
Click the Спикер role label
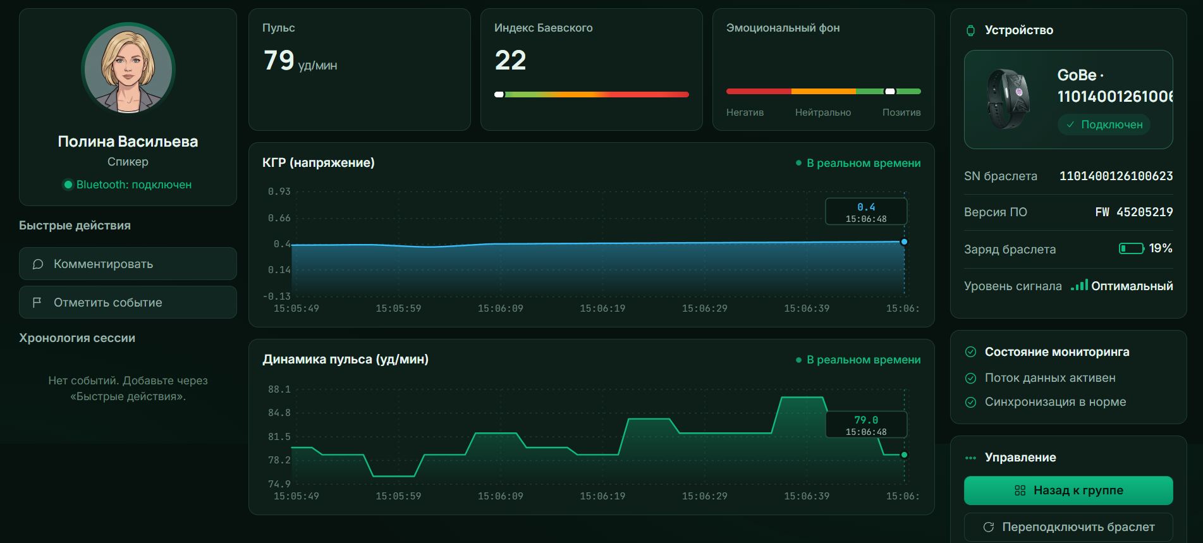pos(128,162)
